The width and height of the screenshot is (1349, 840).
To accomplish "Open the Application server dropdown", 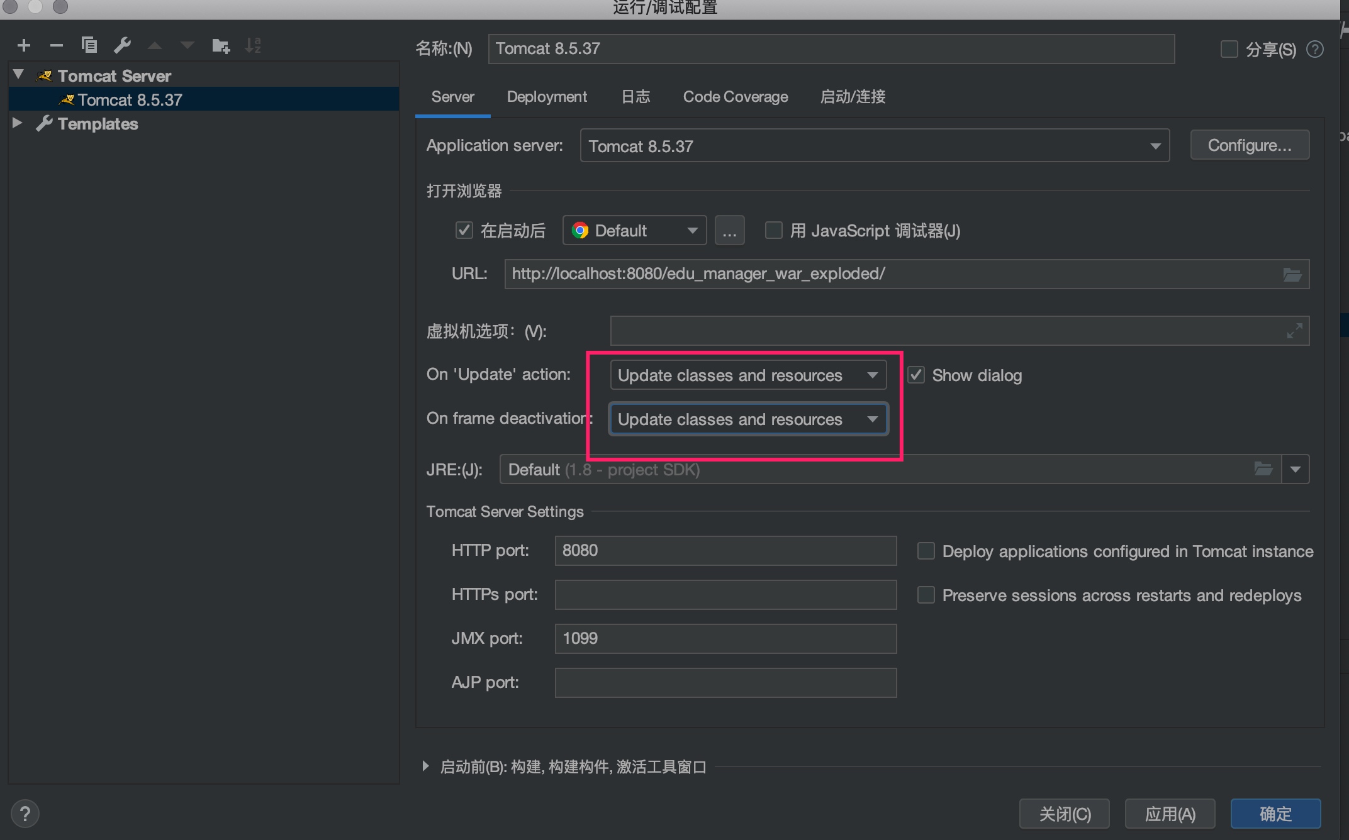I will pyautogui.click(x=875, y=146).
